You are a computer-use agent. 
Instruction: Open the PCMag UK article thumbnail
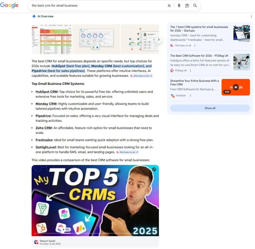(242, 62)
